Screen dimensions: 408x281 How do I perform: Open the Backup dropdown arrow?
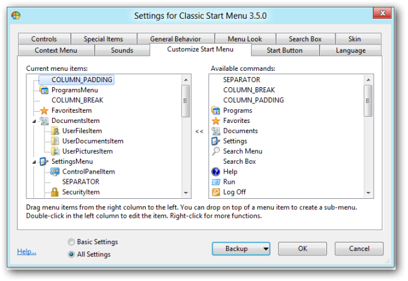[266, 249]
